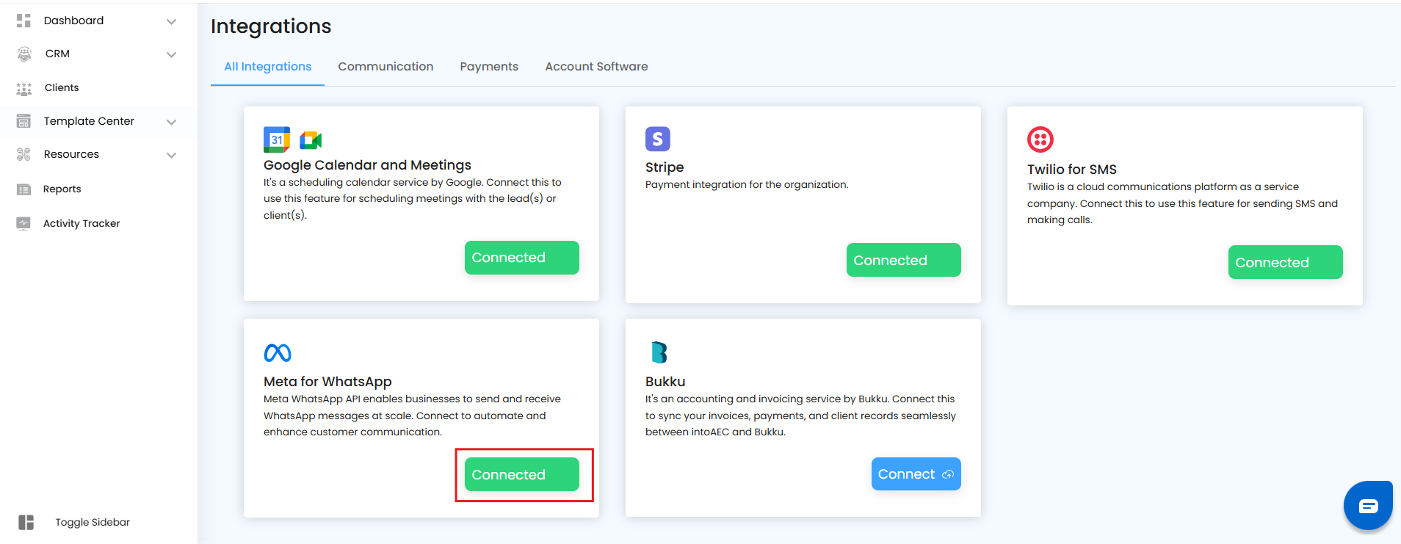Click the Google Calendar icon
The height and width of the screenshot is (544, 1401).
(276, 139)
